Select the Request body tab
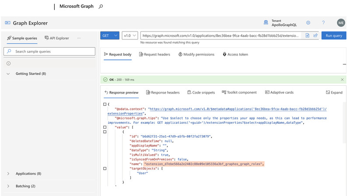350x196 pixels. coord(118,54)
